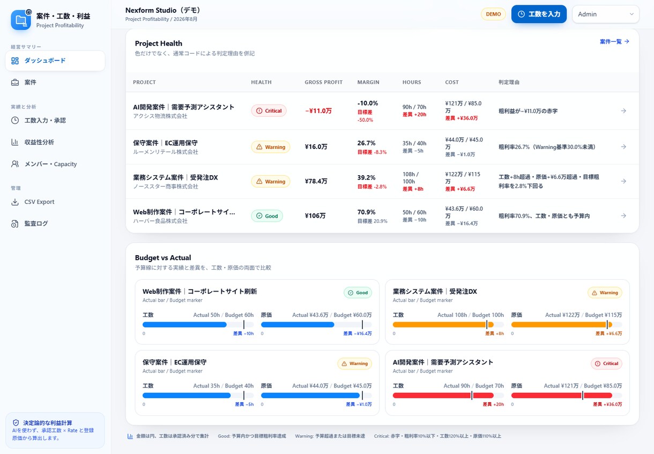Click the Warning badge in 業務システム案件 table row
Image resolution: width=654 pixels, height=454 pixels.
271,181
